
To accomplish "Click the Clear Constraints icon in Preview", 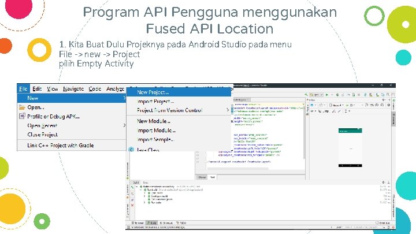I will tap(334, 111).
